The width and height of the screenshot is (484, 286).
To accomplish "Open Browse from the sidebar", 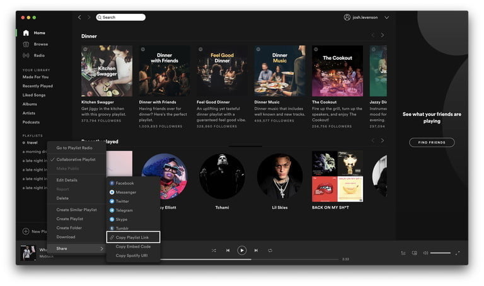I will 26,44.
